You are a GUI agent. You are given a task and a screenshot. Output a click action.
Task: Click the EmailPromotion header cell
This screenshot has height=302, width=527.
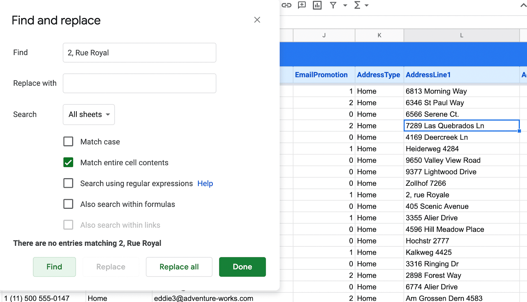click(x=324, y=75)
